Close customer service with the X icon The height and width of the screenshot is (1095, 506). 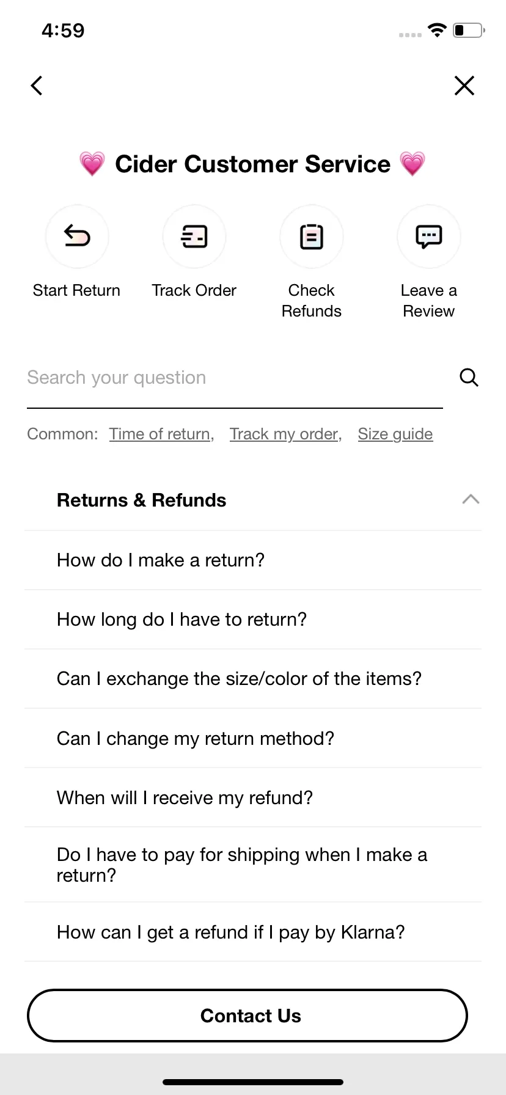(464, 86)
